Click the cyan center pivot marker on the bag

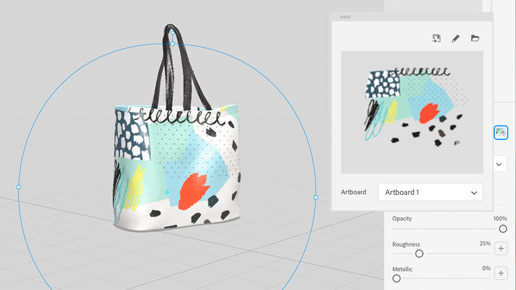[x=167, y=192]
